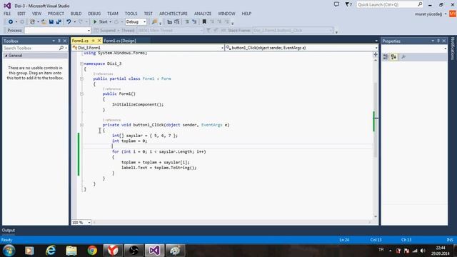This screenshot has width=457, height=257.
Task: Open the Start button dropdown arrow
Action: (110, 22)
